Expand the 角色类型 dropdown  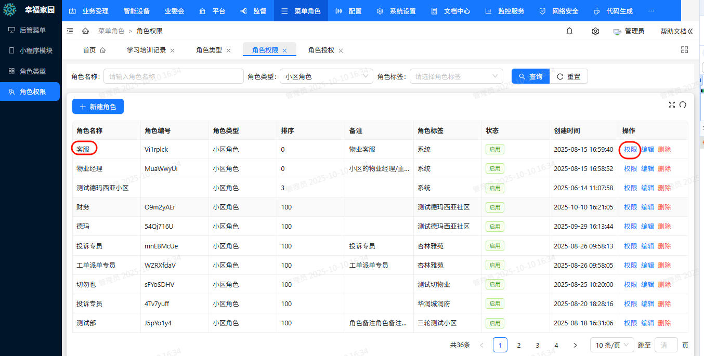tap(326, 76)
